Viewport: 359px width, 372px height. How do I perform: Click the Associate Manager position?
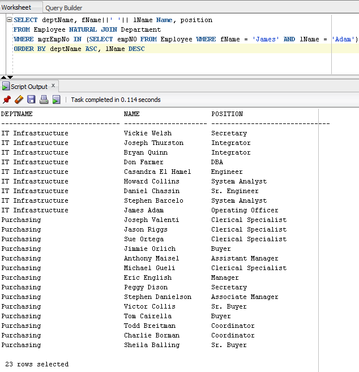(x=245, y=297)
